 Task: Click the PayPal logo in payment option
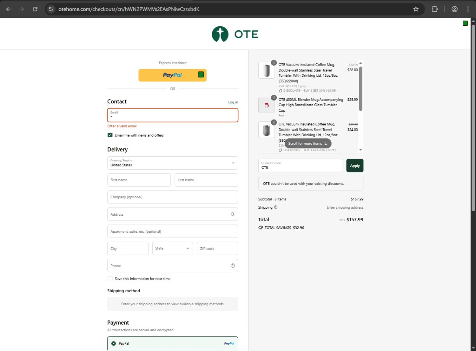coord(229,343)
